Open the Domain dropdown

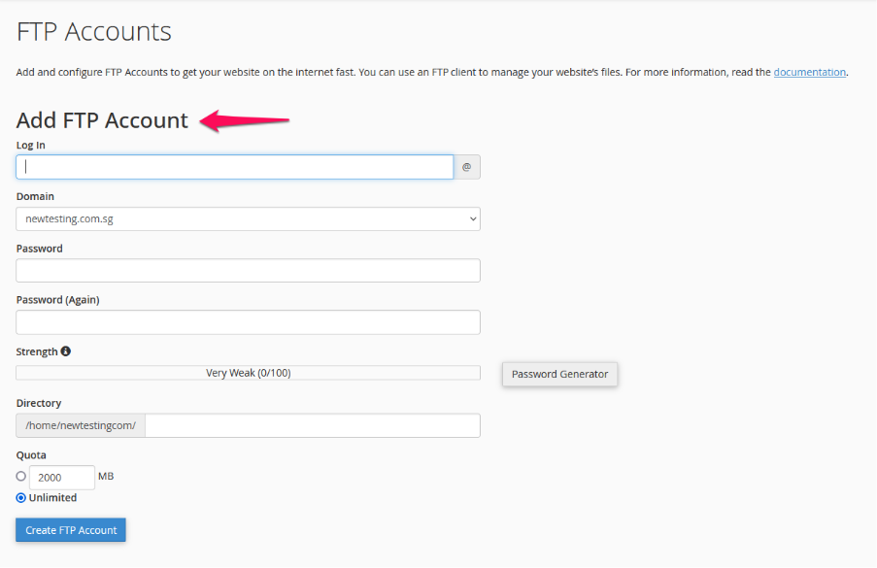coord(248,218)
